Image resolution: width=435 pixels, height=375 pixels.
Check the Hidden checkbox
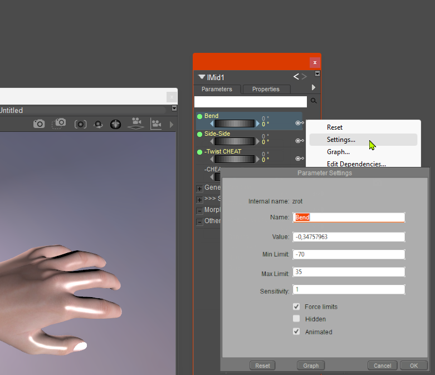point(296,319)
